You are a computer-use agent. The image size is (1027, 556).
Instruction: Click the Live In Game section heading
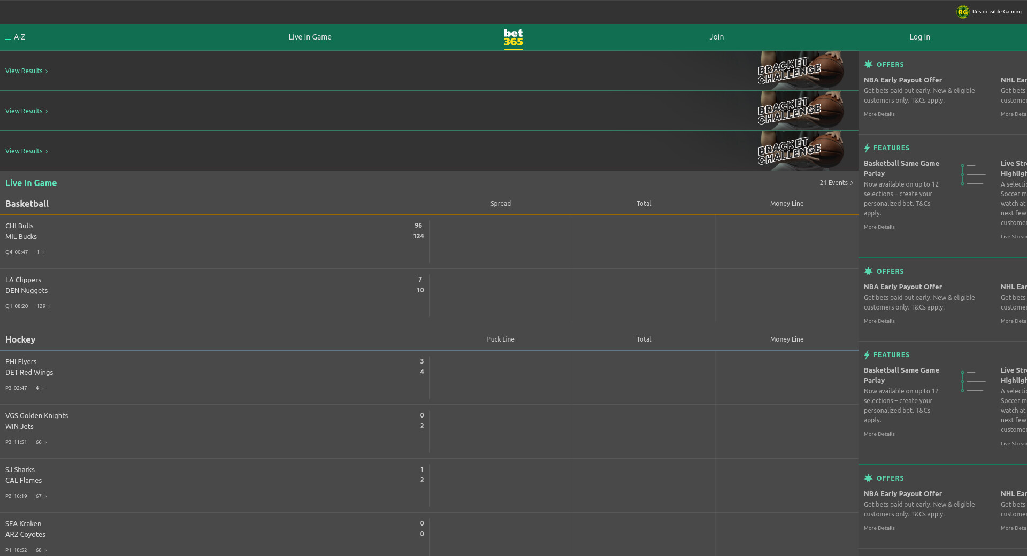pyautogui.click(x=31, y=183)
